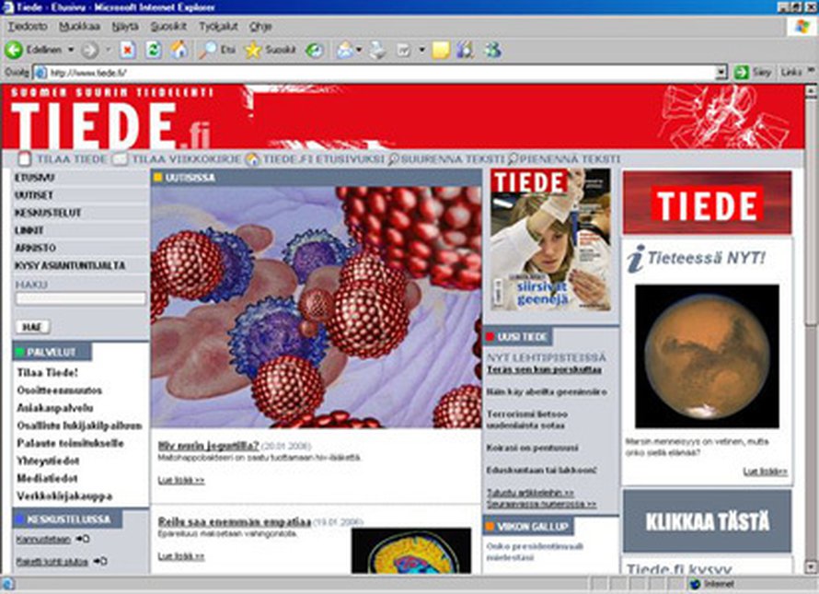Expand the Edit button dropdown arrow
The height and width of the screenshot is (594, 819).
pyautogui.click(x=422, y=51)
